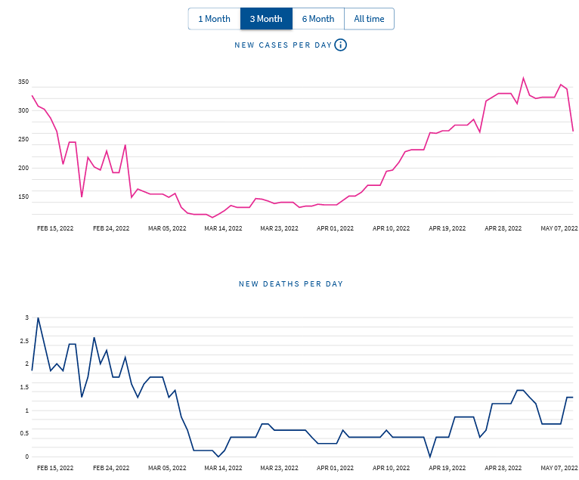This screenshot has height=480, width=579.
Task: Click the 2 label on deaths chart
Action: pos(27,364)
